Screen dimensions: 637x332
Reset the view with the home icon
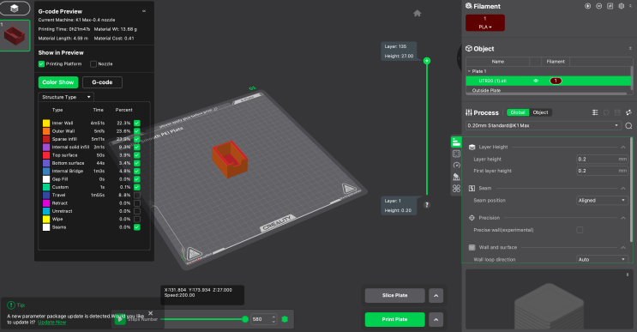coord(418,14)
